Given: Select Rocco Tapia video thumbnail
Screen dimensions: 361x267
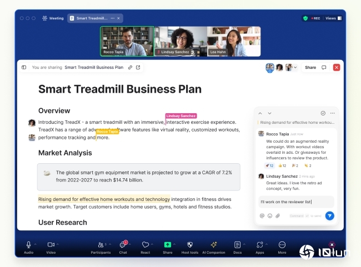Looking at the screenshot, I should tap(127, 41).
